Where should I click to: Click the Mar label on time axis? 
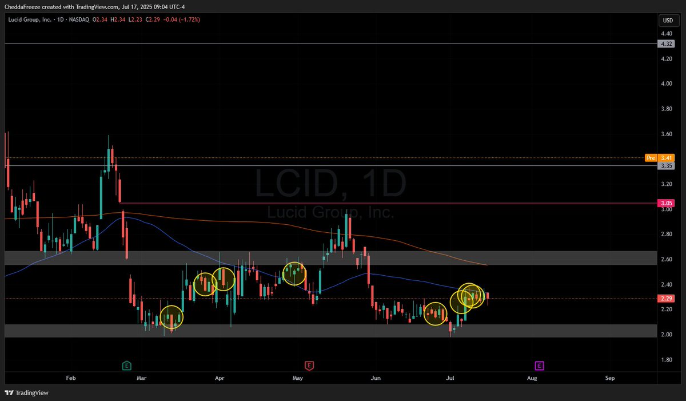(x=142, y=378)
